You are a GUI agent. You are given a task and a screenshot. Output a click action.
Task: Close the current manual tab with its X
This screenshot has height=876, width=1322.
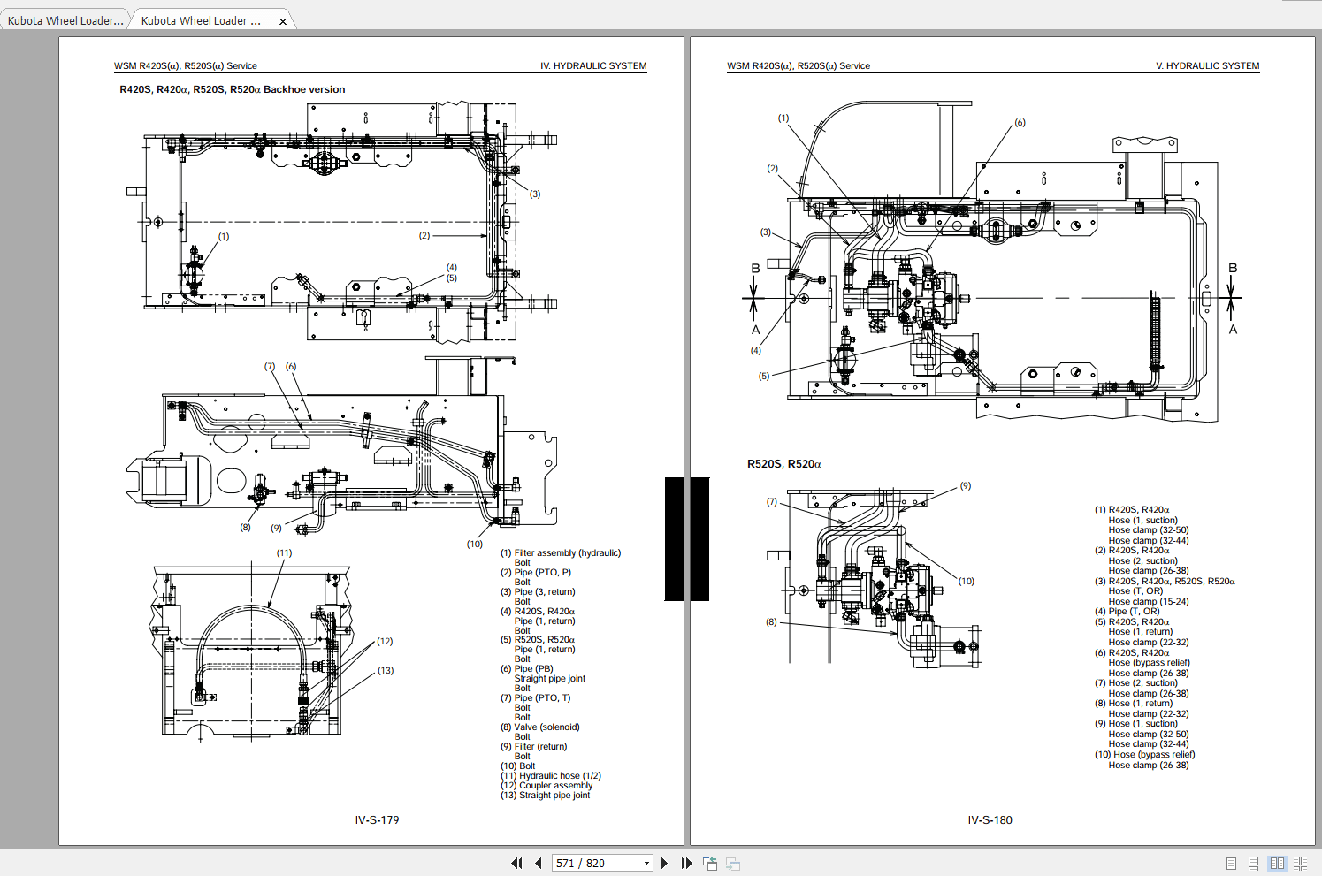282,19
